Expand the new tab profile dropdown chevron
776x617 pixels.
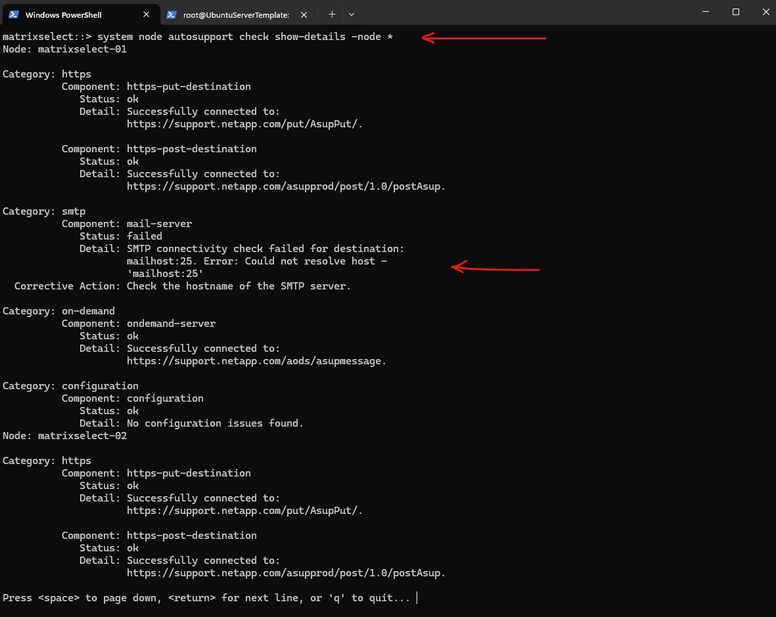point(352,14)
